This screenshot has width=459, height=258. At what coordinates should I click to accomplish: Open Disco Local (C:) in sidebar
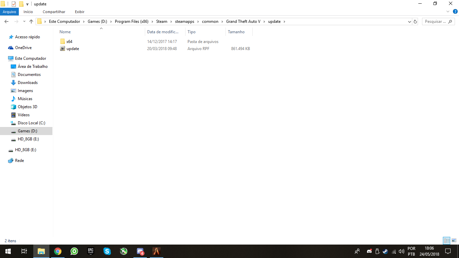click(31, 123)
